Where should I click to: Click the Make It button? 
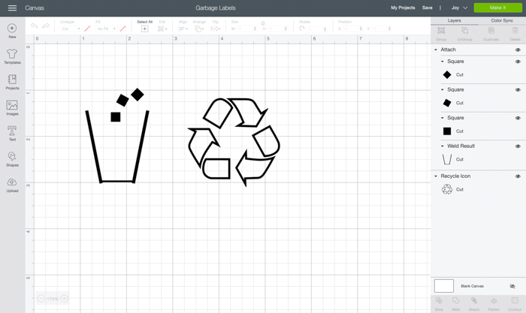497,8
